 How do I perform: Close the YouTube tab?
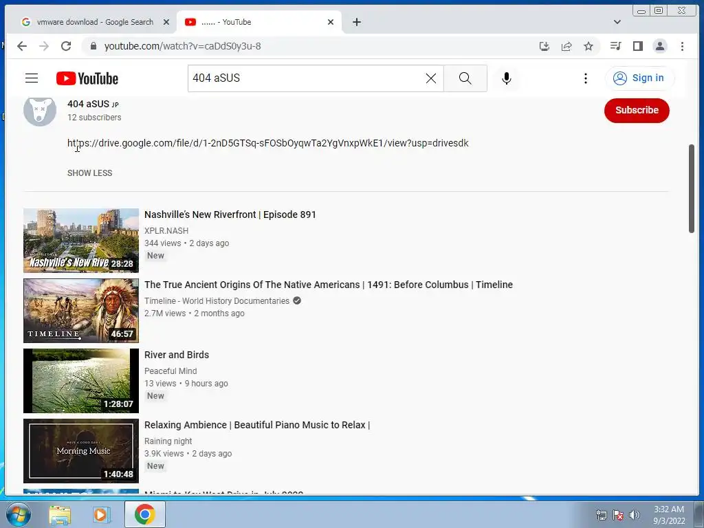(x=331, y=22)
